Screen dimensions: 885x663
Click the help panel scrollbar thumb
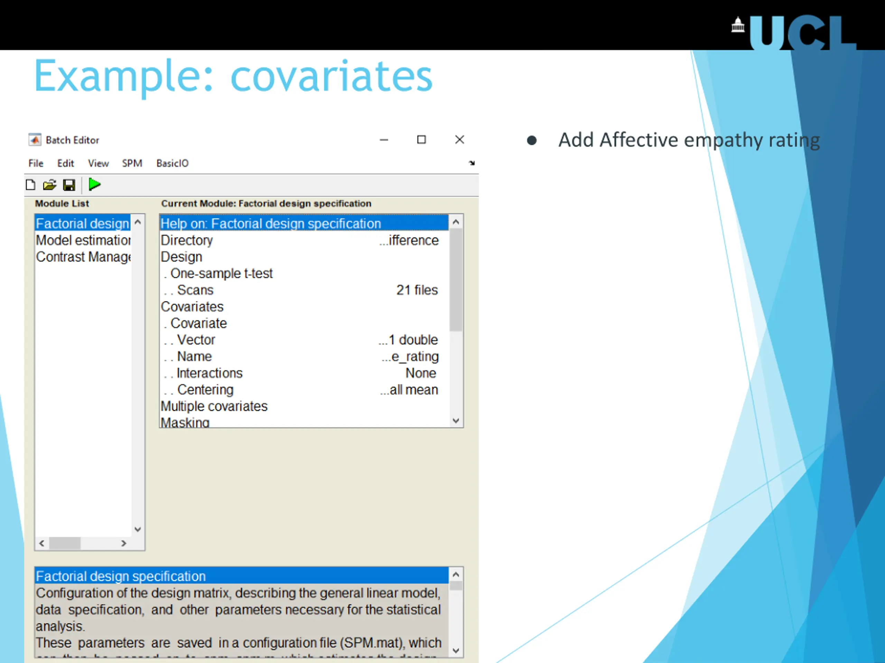(x=456, y=586)
